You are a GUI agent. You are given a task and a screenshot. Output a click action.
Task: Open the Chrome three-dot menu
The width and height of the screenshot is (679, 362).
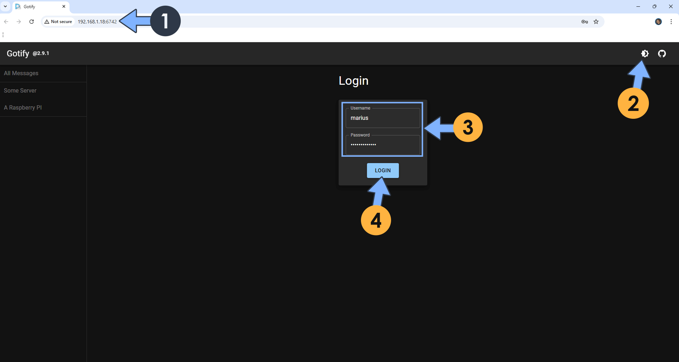click(671, 22)
